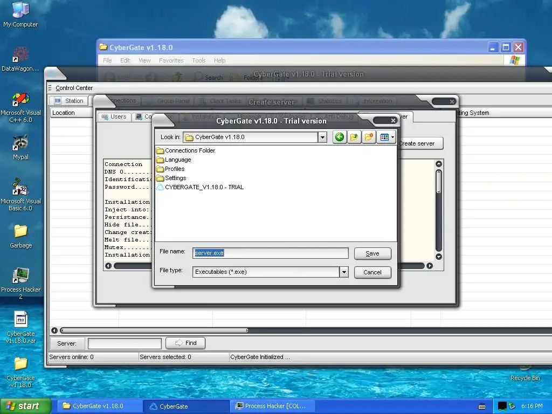The image size is (552, 414).
Task: Switch to CyberGate taskbar application
Action: tap(187, 406)
